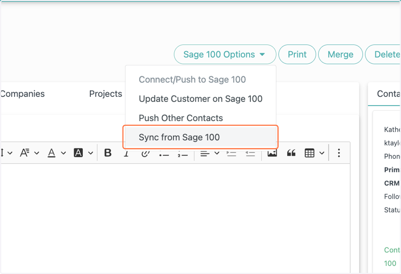Open the more options three-dot menu
Screen dimensions: 401x274
pos(339,153)
